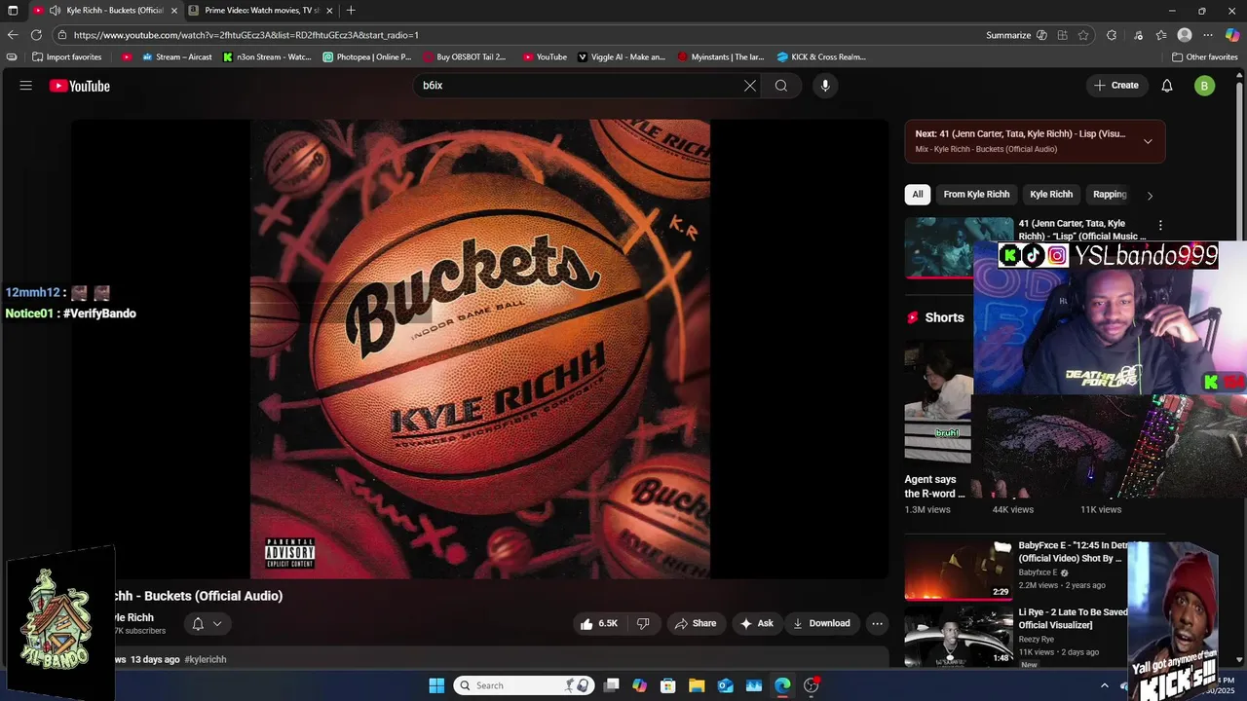
Task: Open the Li Rye visualizer thumbnail
Action: pos(959,636)
